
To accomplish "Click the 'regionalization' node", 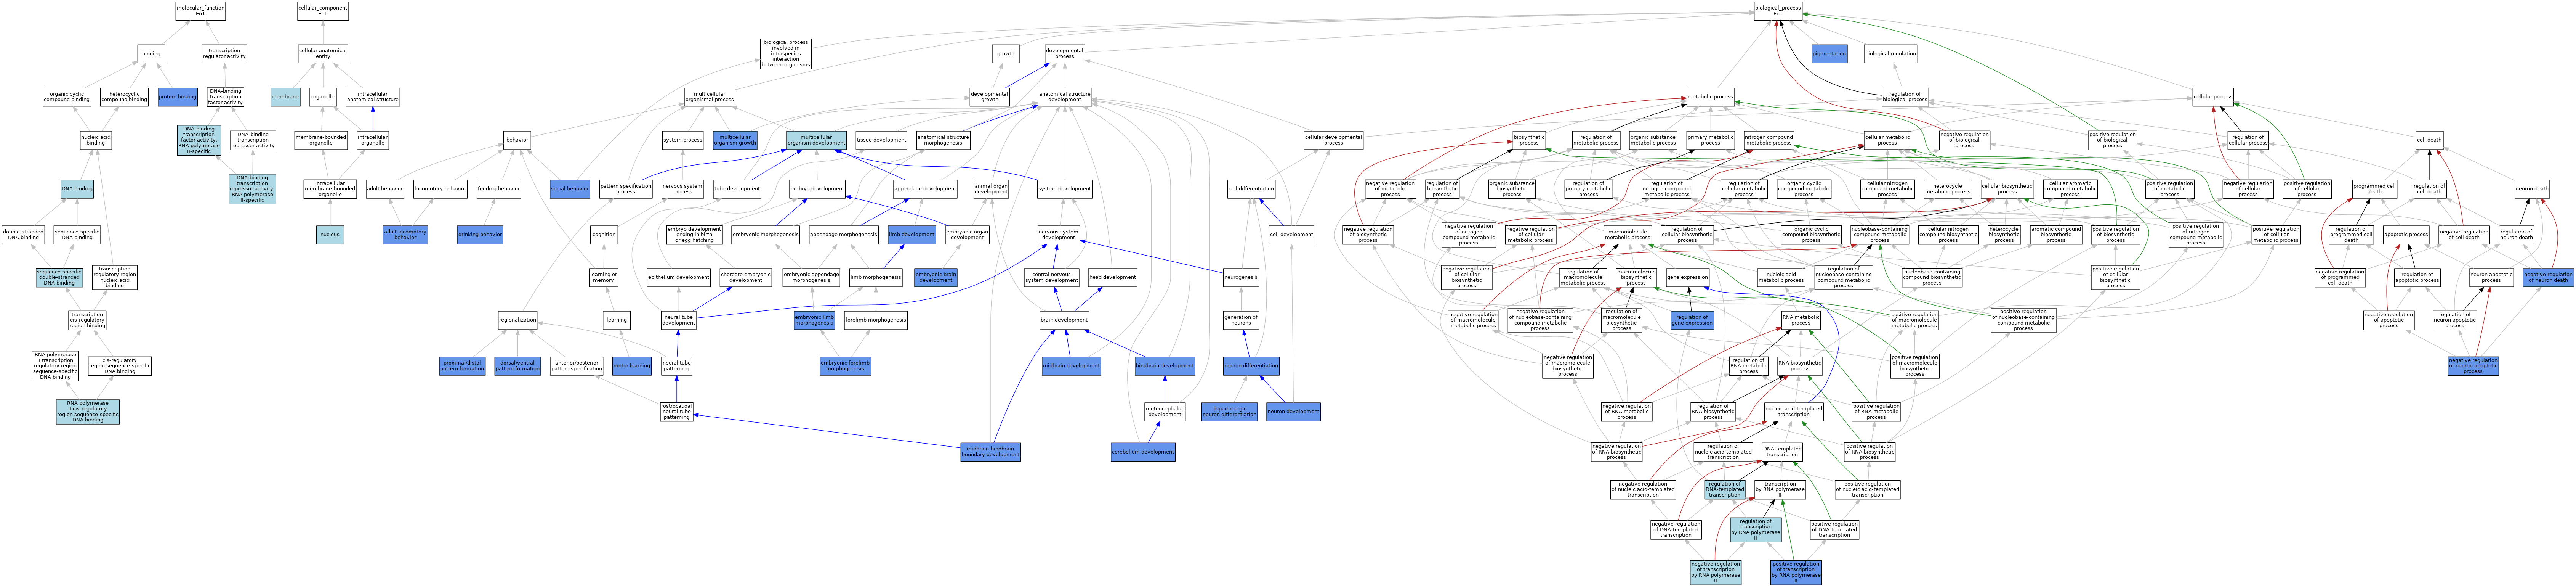I will [x=517, y=320].
